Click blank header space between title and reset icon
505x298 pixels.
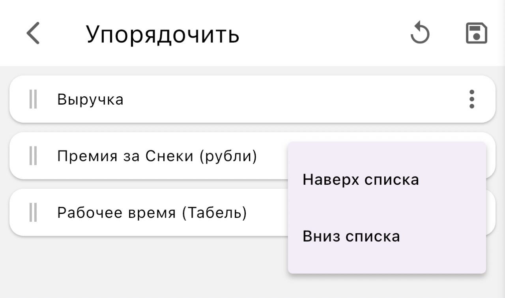tap(324, 33)
